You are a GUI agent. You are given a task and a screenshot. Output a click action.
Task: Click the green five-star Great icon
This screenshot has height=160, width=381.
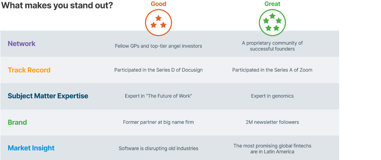pos(272,22)
